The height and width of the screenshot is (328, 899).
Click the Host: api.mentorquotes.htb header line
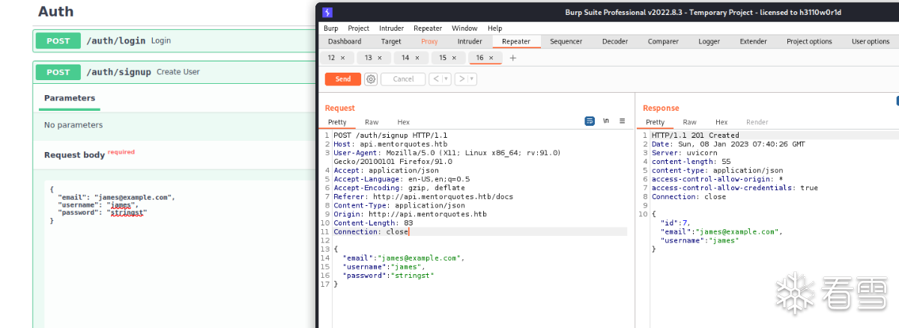tap(390, 144)
